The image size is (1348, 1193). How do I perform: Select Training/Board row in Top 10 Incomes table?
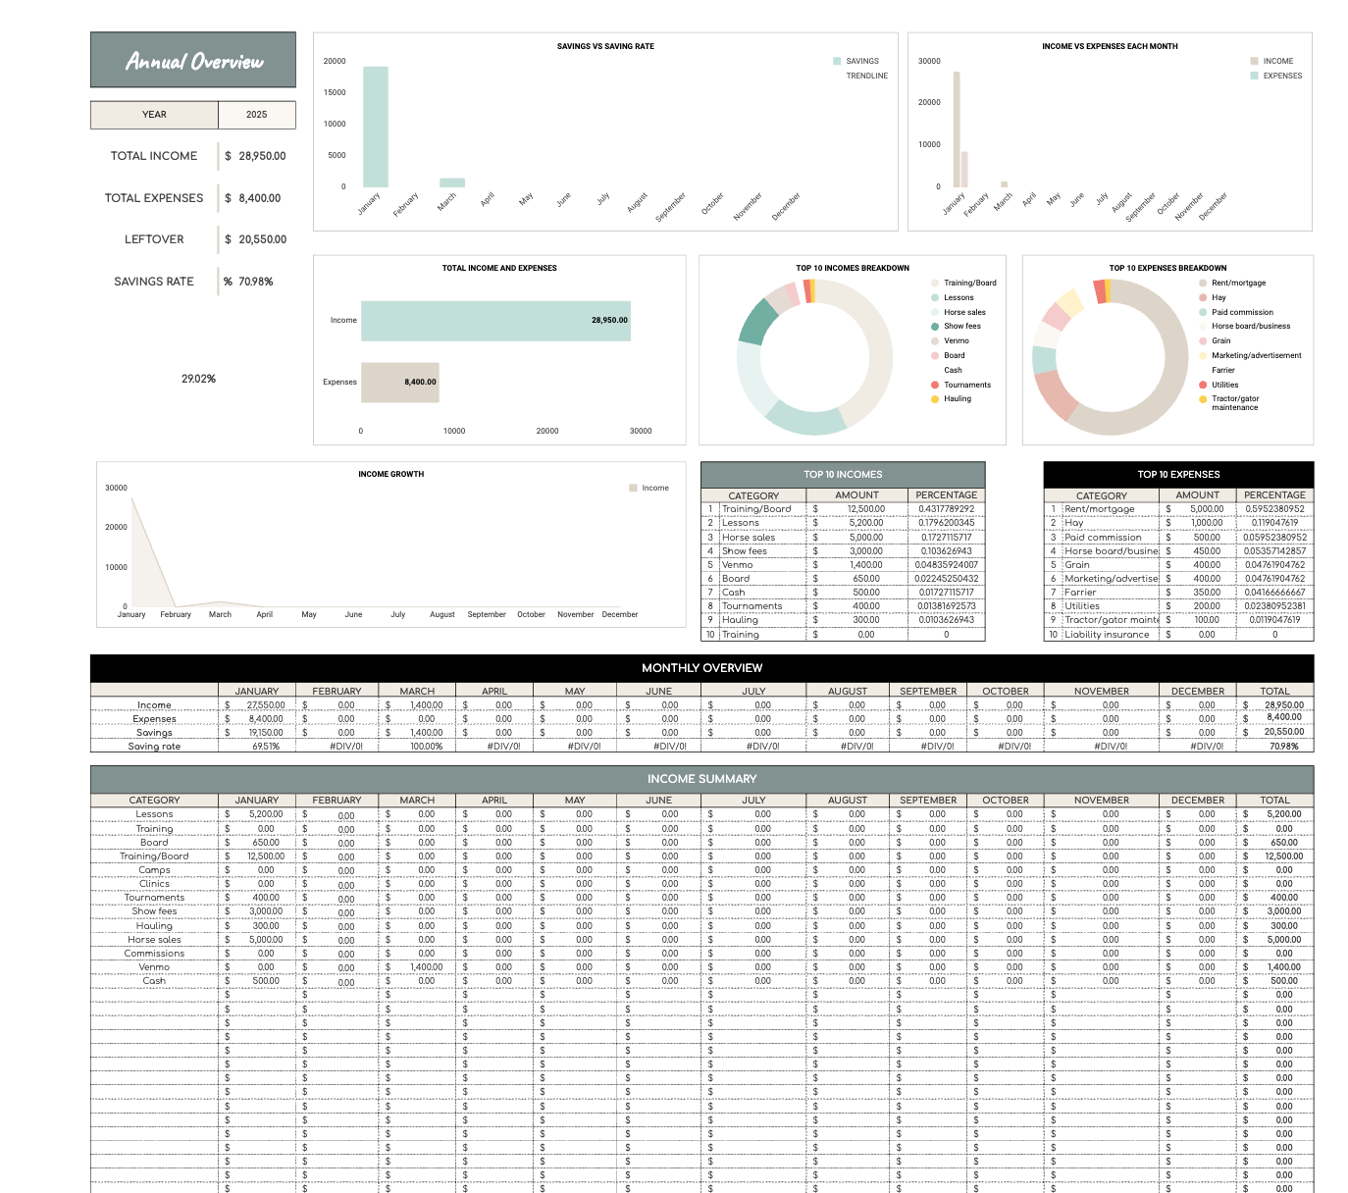tap(843, 509)
